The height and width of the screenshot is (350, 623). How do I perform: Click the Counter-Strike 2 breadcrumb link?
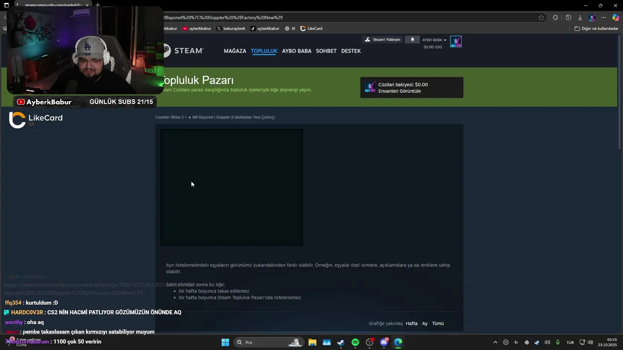tap(169, 117)
